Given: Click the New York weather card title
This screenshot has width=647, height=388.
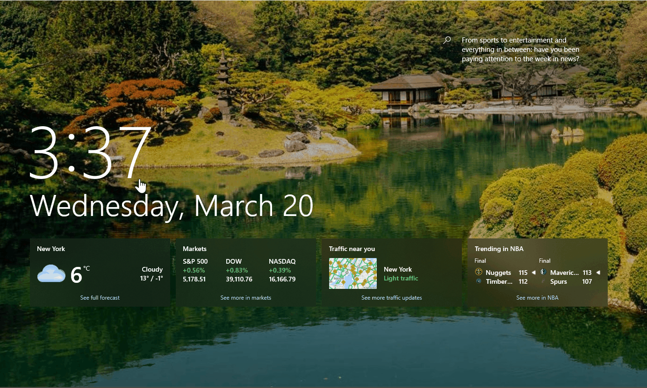Looking at the screenshot, I should pos(50,248).
